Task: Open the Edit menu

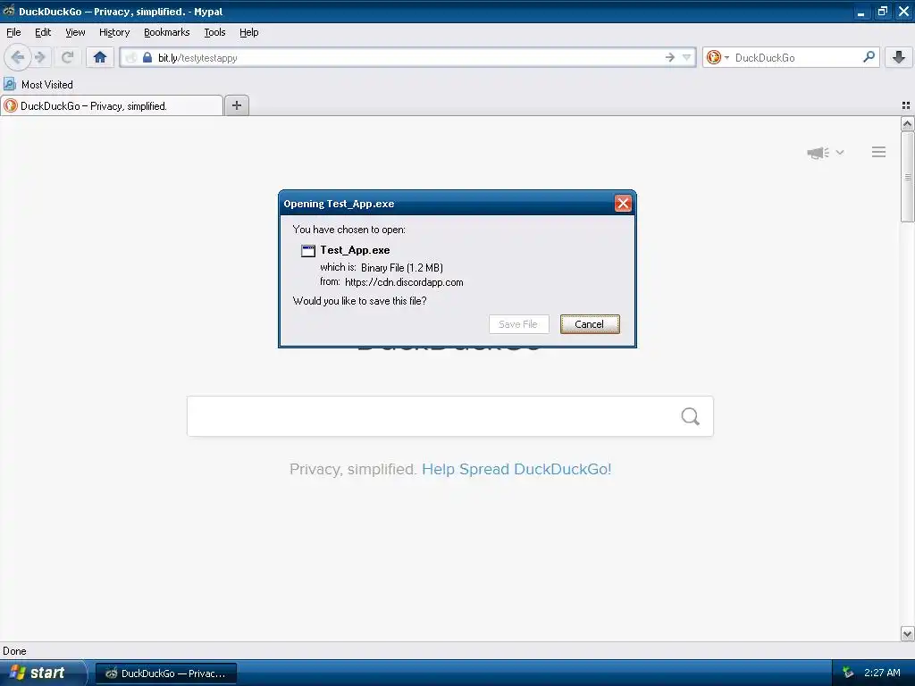Action: click(x=43, y=32)
